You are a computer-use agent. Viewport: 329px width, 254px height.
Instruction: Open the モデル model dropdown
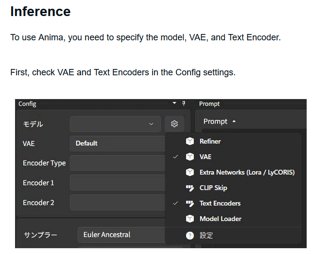[115, 124]
